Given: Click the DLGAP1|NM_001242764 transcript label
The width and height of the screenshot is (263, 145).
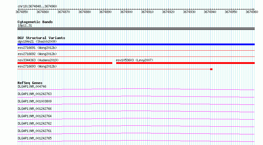Looking at the screenshot, I should click(35, 116).
